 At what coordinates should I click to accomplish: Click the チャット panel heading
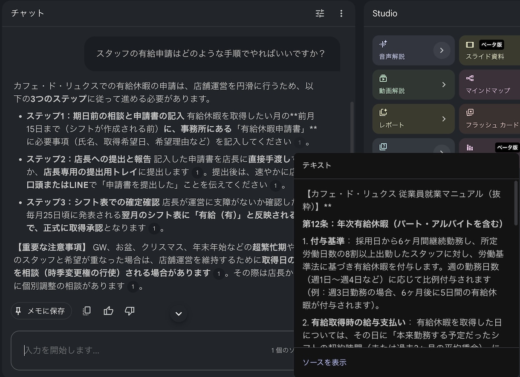28,13
